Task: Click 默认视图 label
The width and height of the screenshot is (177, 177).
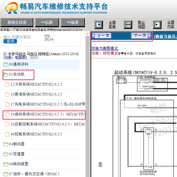Action: click(x=141, y=25)
